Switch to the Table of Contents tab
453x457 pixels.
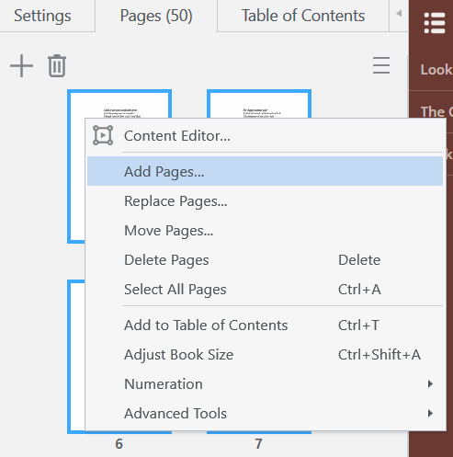[x=303, y=16]
